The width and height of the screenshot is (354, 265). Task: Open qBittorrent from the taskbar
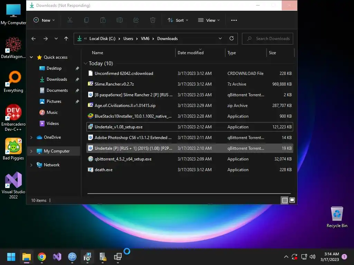72,256
